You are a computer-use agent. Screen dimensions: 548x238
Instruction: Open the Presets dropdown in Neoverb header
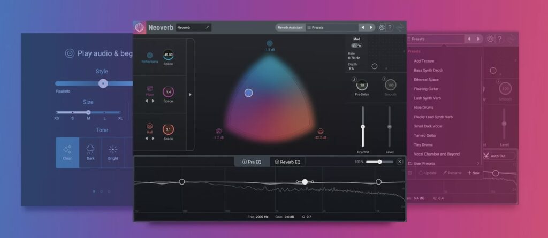[332, 27]
